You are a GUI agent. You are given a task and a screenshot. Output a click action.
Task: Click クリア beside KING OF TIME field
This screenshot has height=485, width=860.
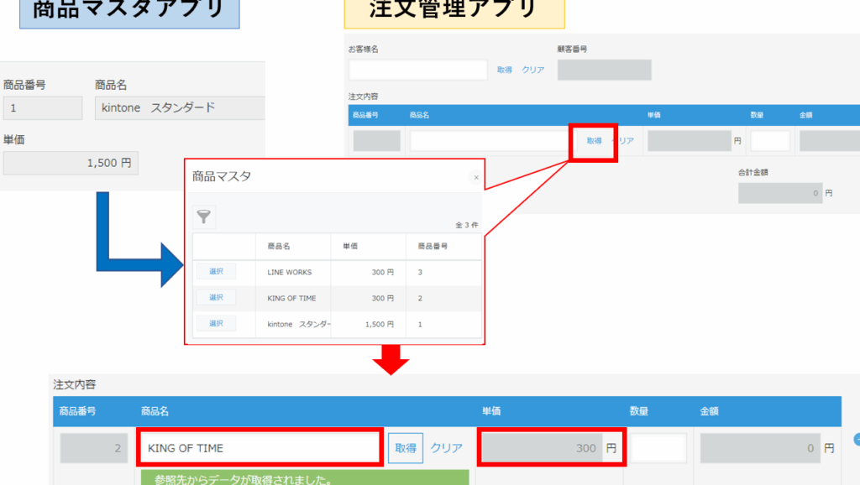coord(446,448)
